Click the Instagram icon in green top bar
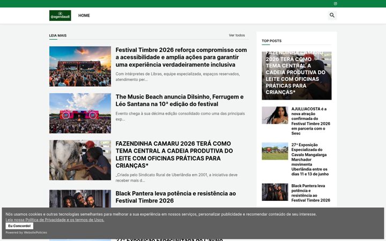The image size is (386, 241). [335, 4]
